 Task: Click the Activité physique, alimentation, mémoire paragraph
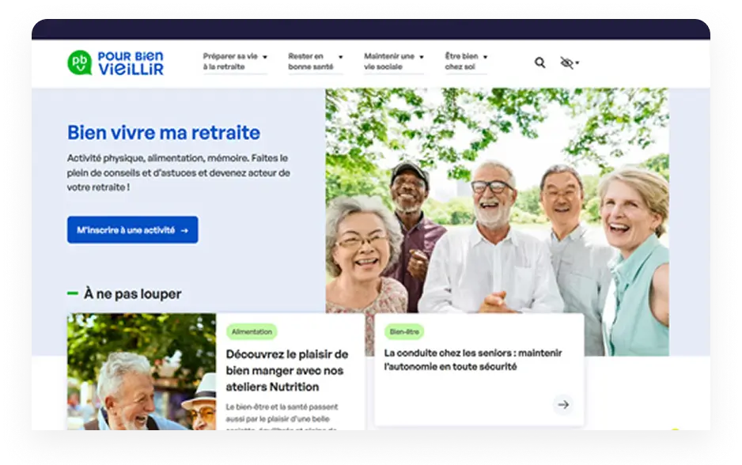click(179, 172)
